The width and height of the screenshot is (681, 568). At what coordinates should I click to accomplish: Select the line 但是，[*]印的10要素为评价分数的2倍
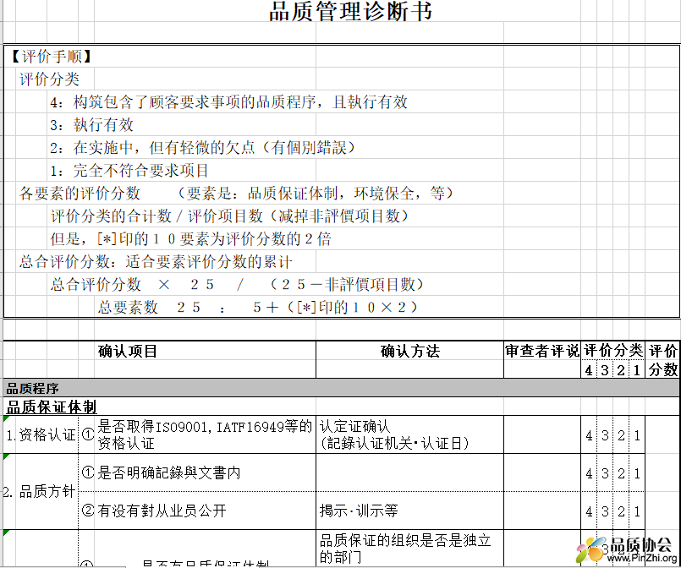190,238
